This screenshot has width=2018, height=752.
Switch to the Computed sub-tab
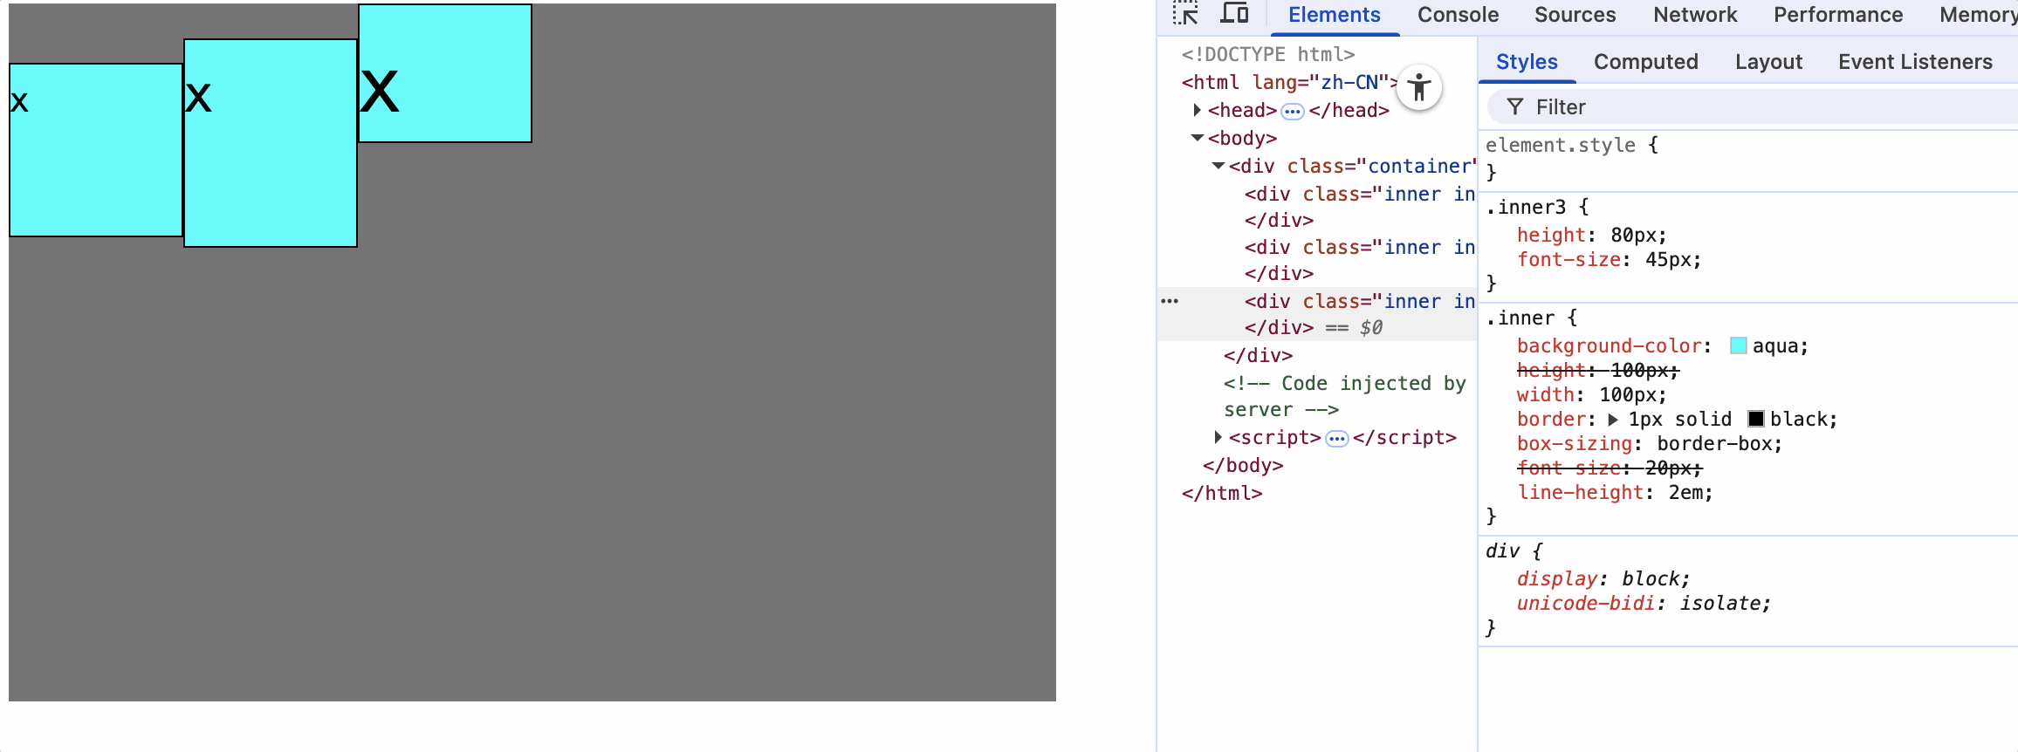click(1645, 62)
